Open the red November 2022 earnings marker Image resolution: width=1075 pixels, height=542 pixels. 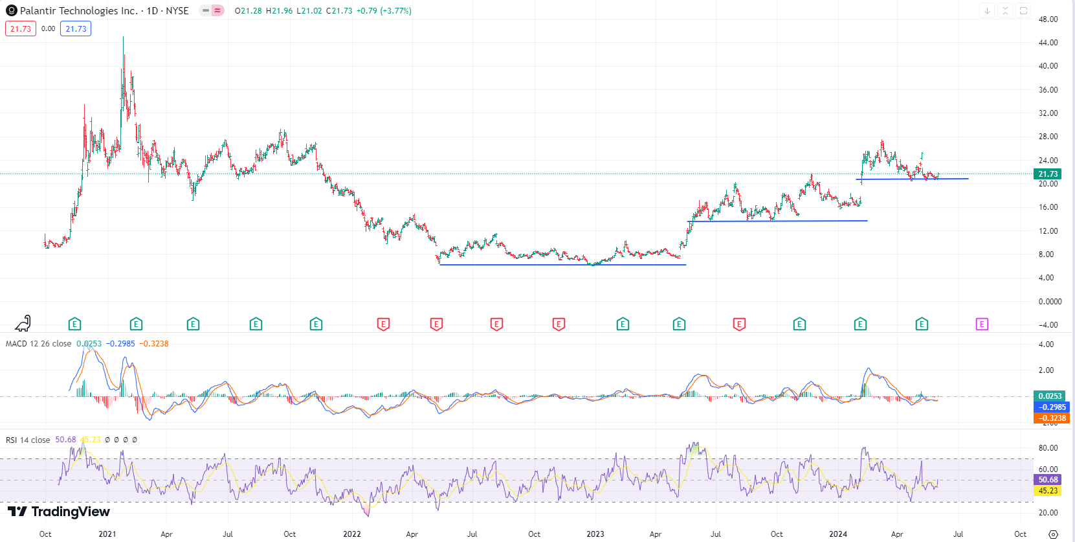559,324
